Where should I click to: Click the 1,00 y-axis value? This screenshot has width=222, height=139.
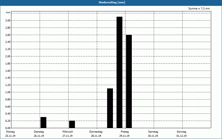tap(8, 92)
